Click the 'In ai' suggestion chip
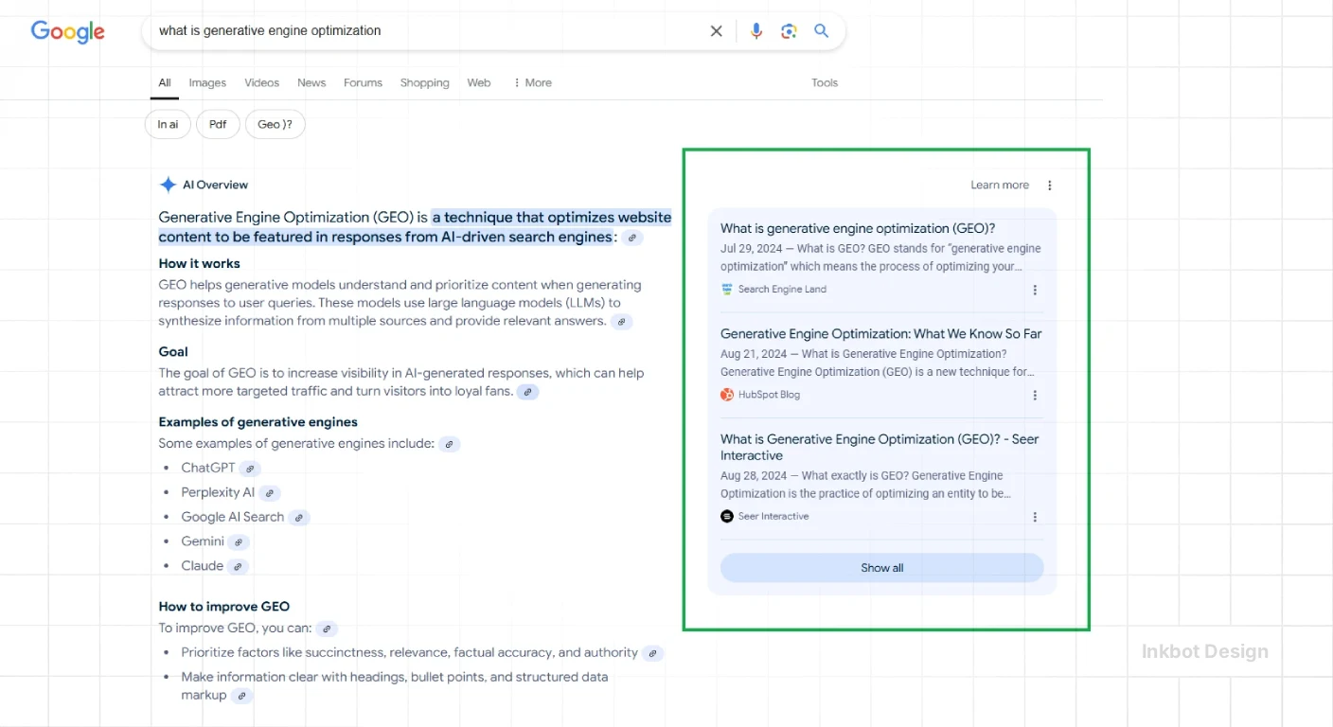Viewport: 1333px width, 727px height. point(168,124)
